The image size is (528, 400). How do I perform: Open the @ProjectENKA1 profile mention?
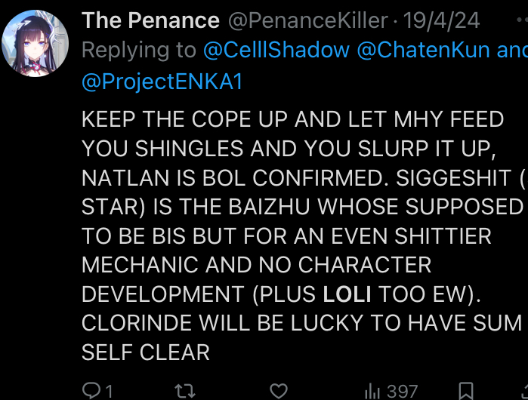pyautogui.click(x=162, y=81)
